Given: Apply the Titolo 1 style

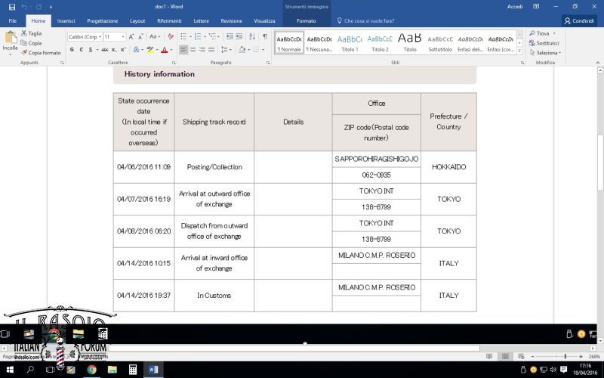Looking at the screenshot, I should pos(350,42).
